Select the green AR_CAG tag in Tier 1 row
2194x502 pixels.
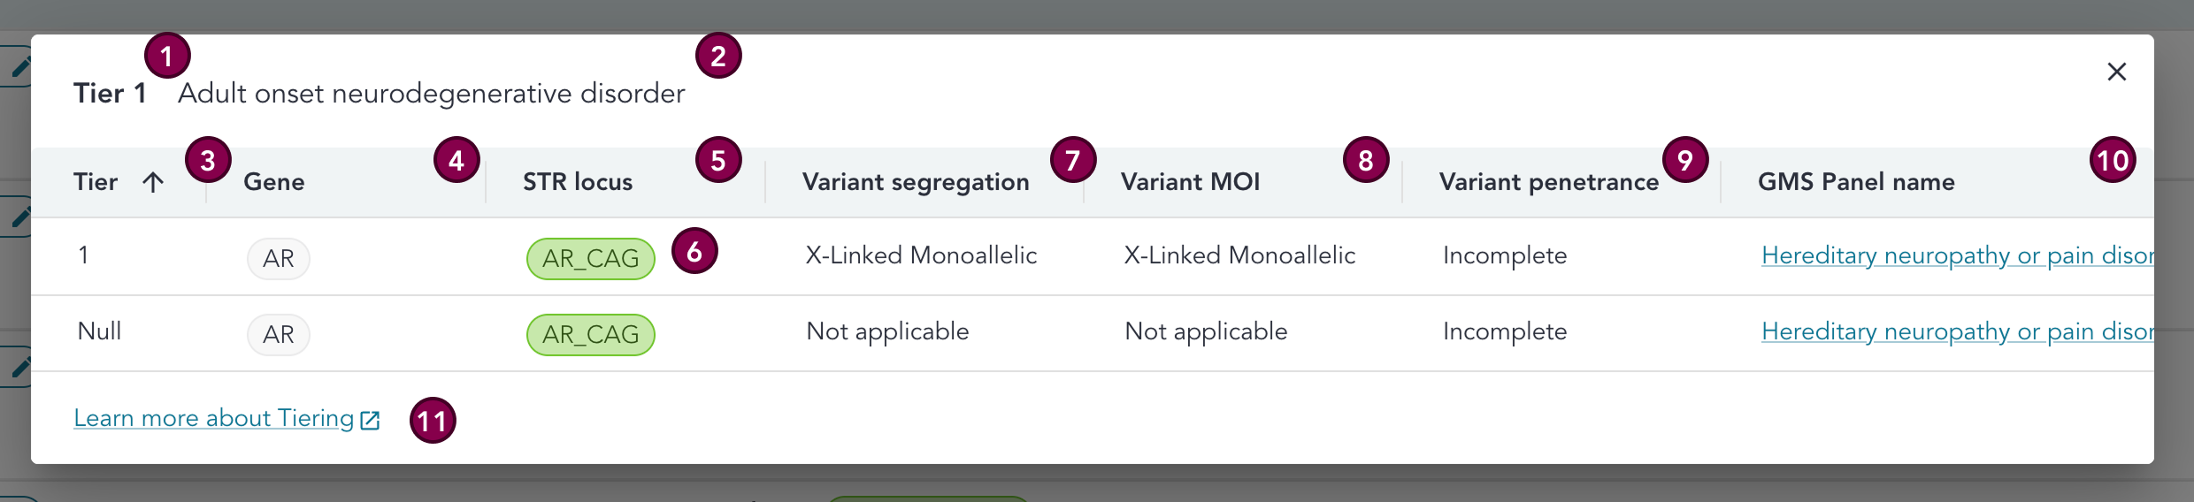pyautogui.click(x=590, y=259)
